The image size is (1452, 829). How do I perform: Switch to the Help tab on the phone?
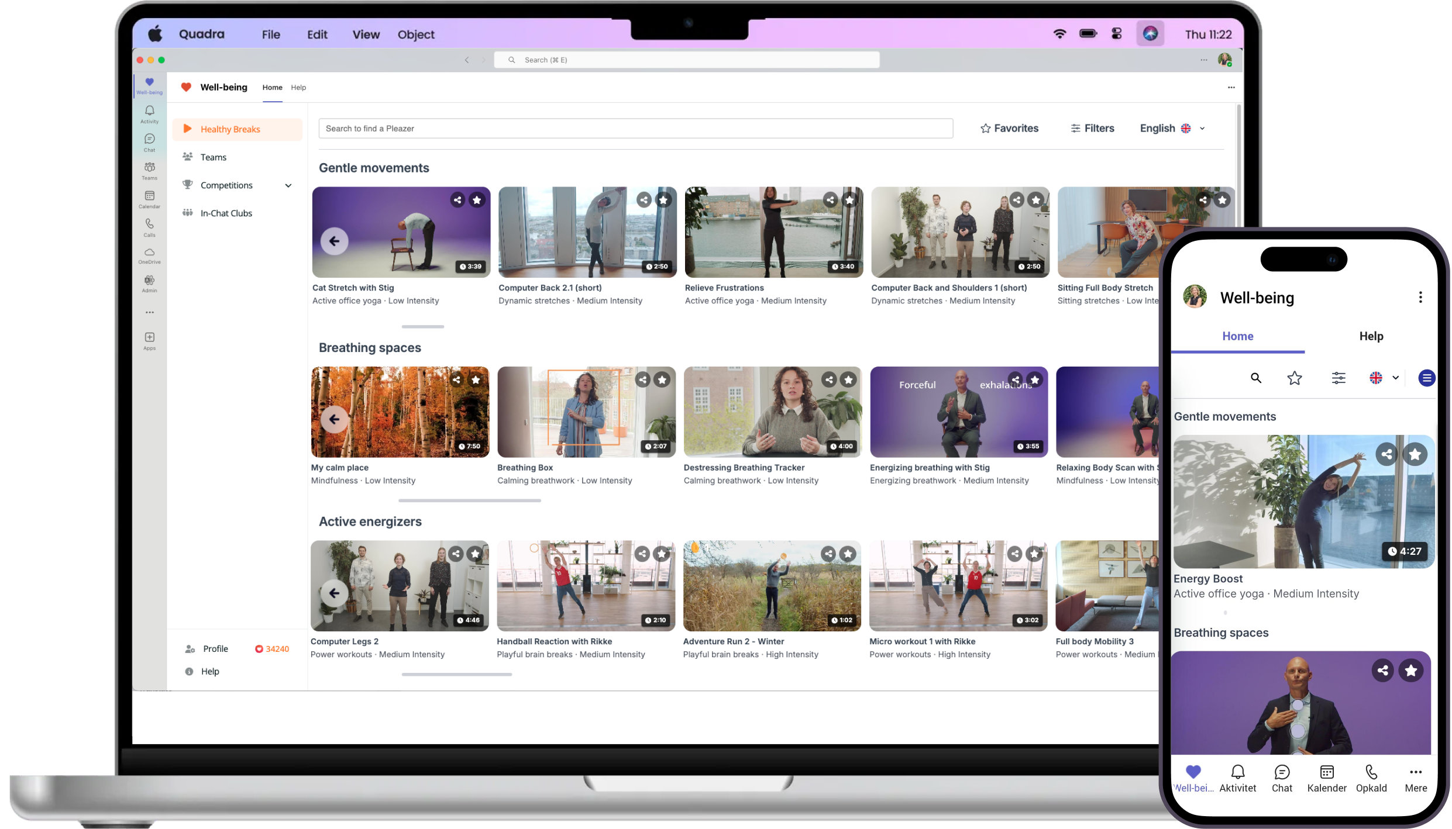coord(1371,336)
